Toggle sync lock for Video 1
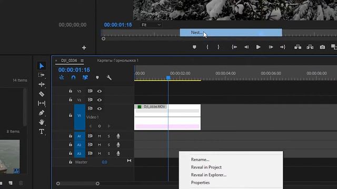Image resolution: width=337 pixels, height=189 pixels. tap(90, 109)
